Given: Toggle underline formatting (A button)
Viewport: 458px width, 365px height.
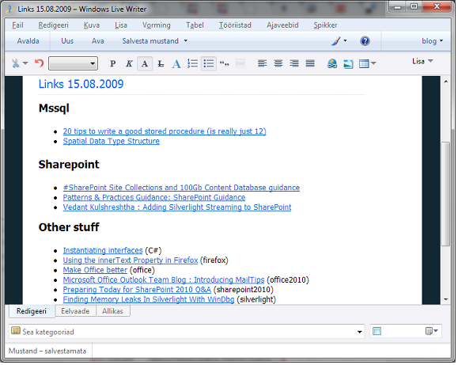Looking at the screenshot, I should click(145, 63).
